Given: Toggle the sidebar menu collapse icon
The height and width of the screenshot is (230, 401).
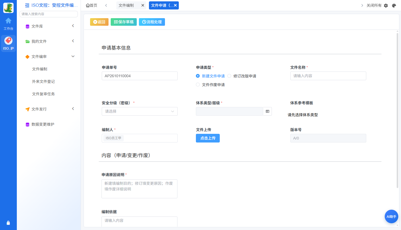Looking at the screenshot, I should (27, 5).
